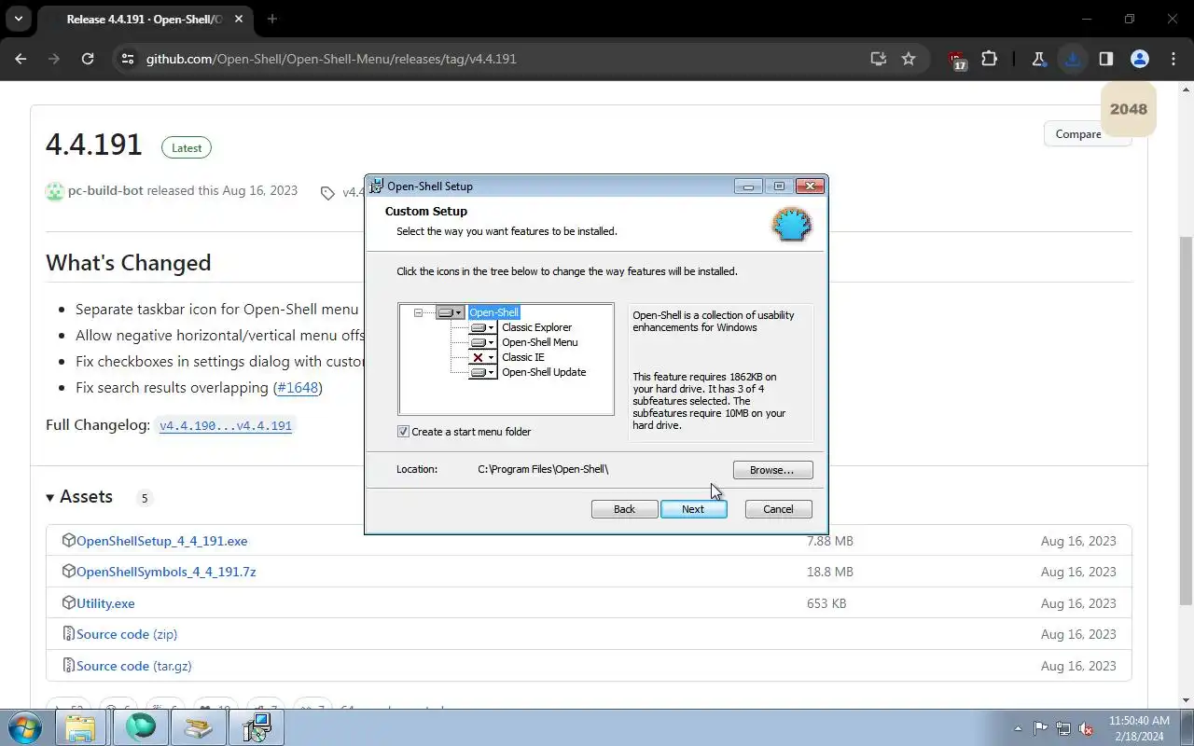The height and width of the screenshot is (746, 1194).
Task: Collapse the Assets section triangle
Action: click(x=50, y=498)
